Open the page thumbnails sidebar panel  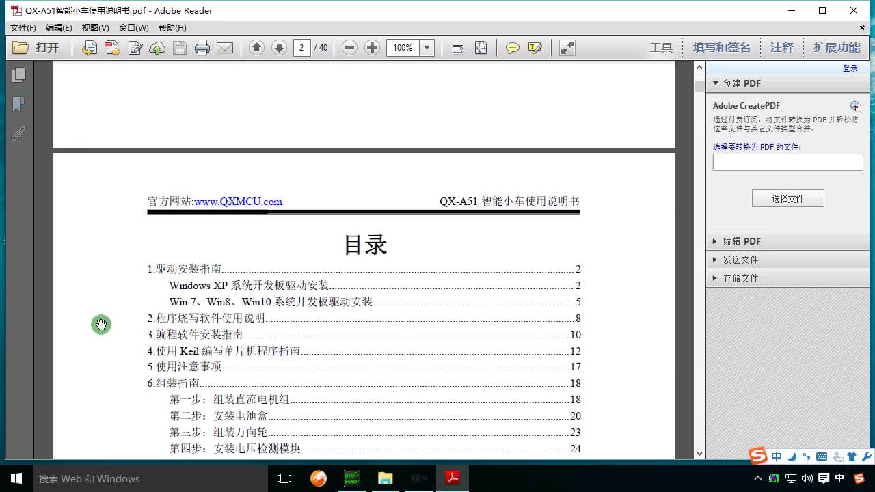[18, 74]
